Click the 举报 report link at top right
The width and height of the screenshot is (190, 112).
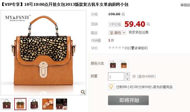pyautogui.click(x=185, y=5)
